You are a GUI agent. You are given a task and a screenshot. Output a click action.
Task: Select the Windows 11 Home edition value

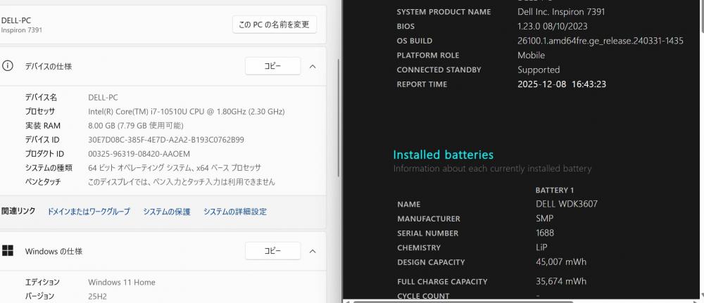click(122, 283)
